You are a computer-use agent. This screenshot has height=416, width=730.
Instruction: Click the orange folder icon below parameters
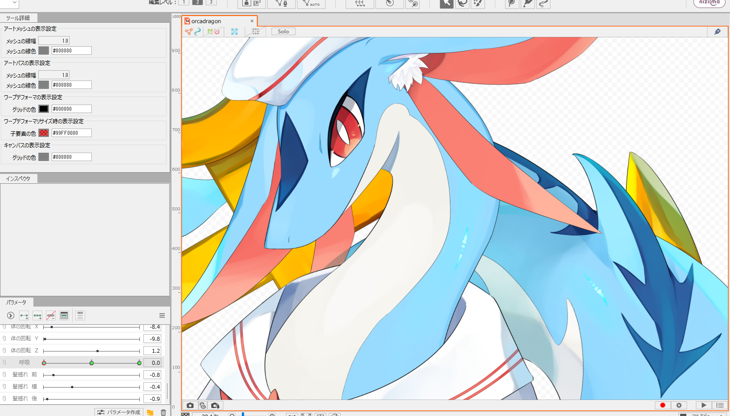[150, 412]
